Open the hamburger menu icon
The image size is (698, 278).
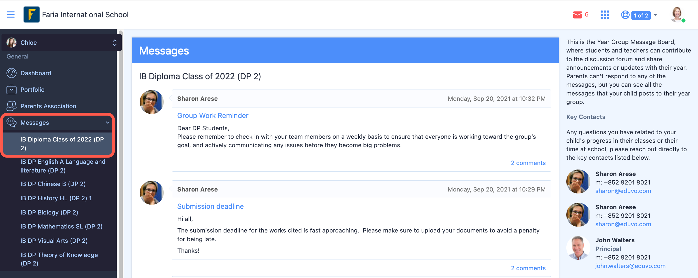[x=11, y=14]
